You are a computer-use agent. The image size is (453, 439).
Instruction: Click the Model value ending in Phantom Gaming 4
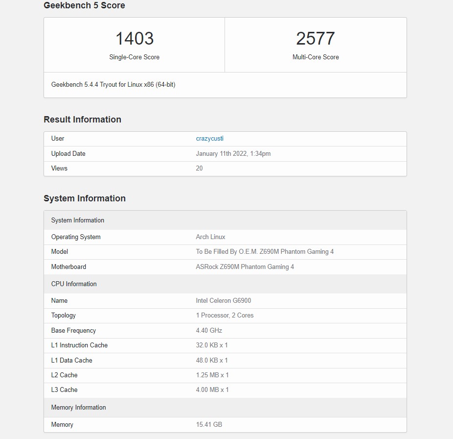265,252
